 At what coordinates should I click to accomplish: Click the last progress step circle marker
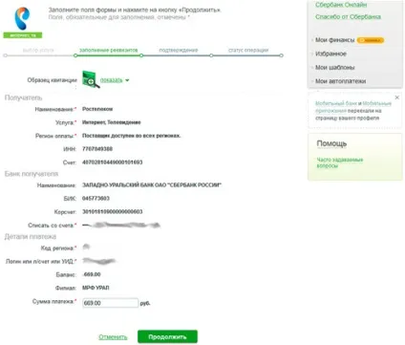[281, 55]
